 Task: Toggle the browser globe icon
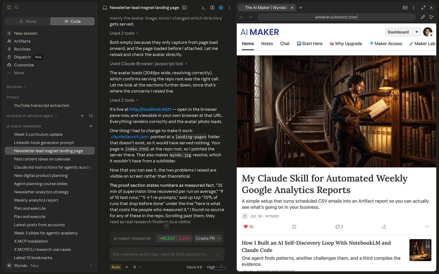click(x=221, y=8)
